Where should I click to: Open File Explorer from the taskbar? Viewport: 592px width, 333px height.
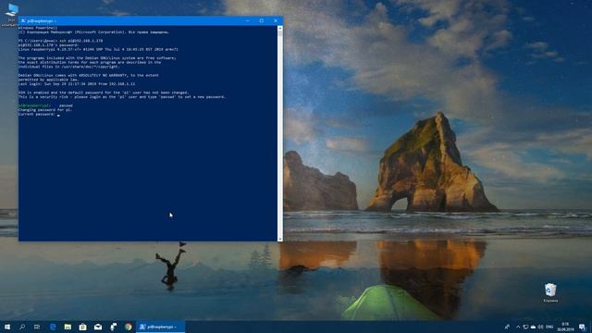[x=68, y=327]
